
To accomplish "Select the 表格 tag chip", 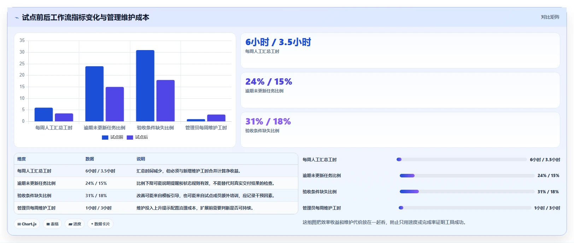I will [x=52, y=224].
